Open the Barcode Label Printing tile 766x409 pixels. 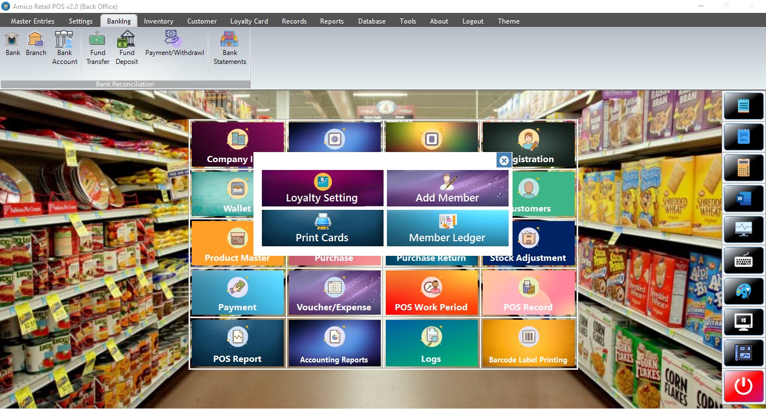click(x=528, y=343)
